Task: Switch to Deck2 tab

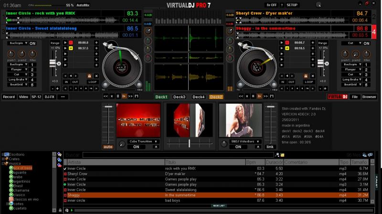Action: pyautogui.click(x=216, y=97)
